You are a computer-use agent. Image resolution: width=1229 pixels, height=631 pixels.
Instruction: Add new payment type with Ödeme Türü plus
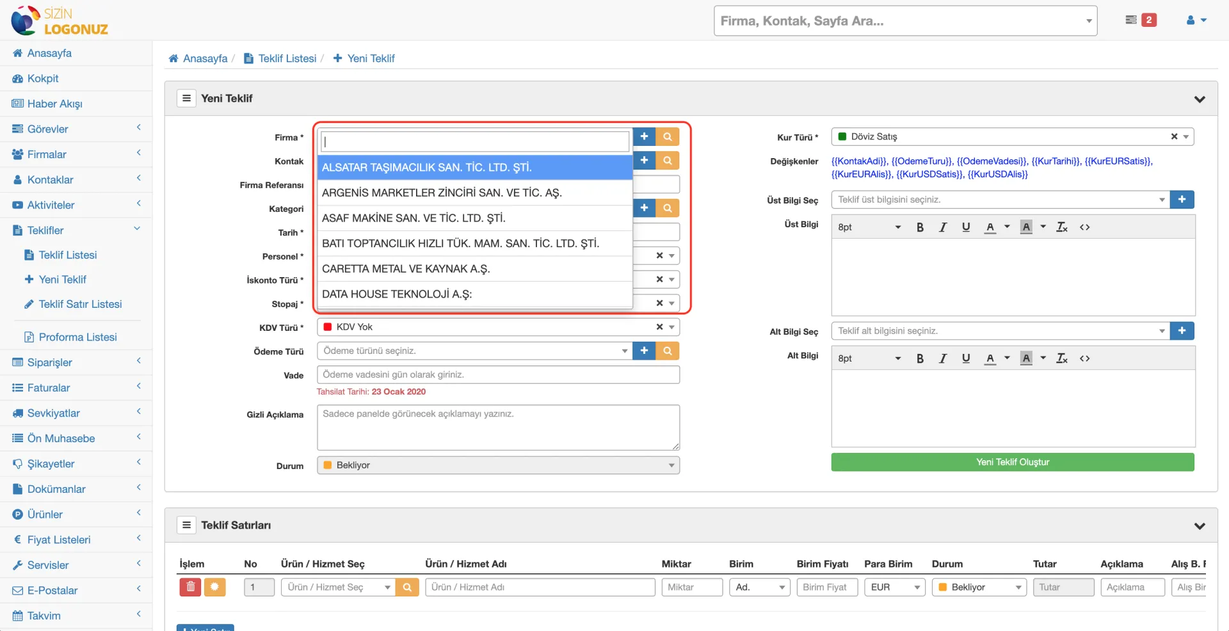(x=644, y=351)
